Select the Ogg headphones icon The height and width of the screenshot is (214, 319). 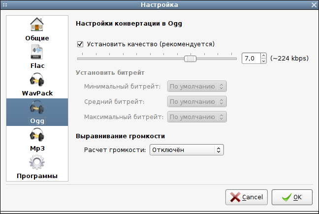37,107
